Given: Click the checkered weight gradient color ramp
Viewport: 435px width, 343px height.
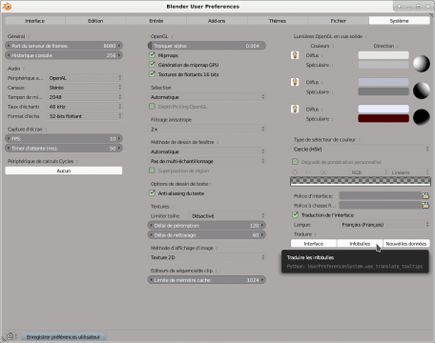Looking at the screenshot, I should pyautogui.click(x=361, y=181).
